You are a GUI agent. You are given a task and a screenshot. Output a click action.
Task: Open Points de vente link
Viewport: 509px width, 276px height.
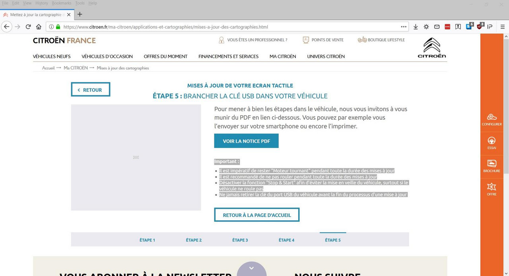pyautogui.click(x=323, y=40)
